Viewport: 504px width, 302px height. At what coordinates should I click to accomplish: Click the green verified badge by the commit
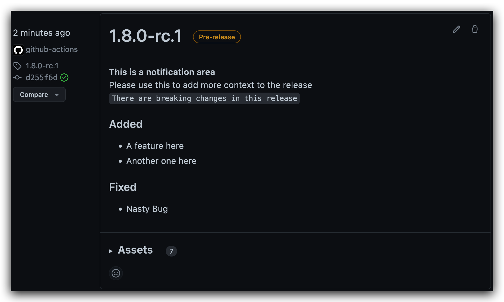[64, 78]
